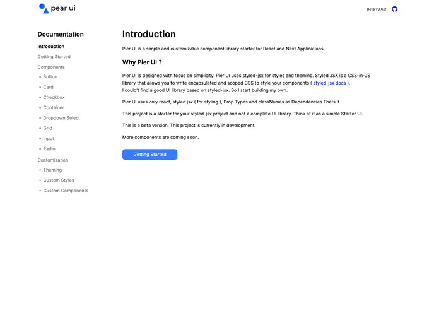Open the Button component page
The image size is (434, 323).
pos(50,77)
